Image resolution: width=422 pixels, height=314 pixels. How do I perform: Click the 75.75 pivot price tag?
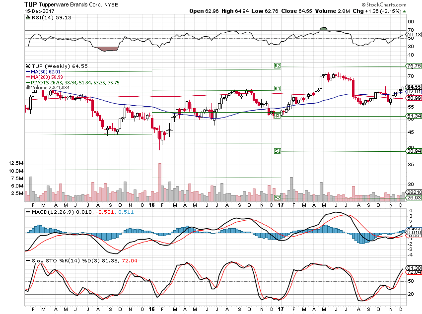click(414, 66)
